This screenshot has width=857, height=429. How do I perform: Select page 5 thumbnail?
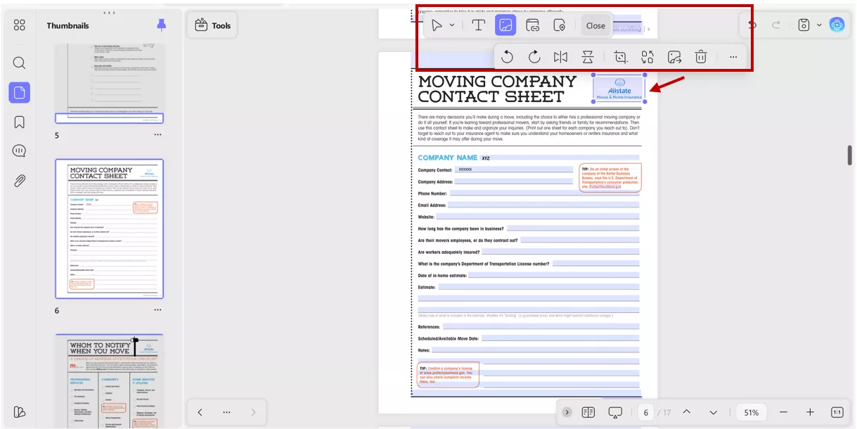tap(110, 83)
